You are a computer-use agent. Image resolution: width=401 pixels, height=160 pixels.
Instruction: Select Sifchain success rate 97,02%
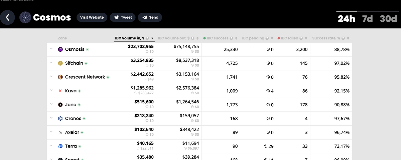click(342, 63)
